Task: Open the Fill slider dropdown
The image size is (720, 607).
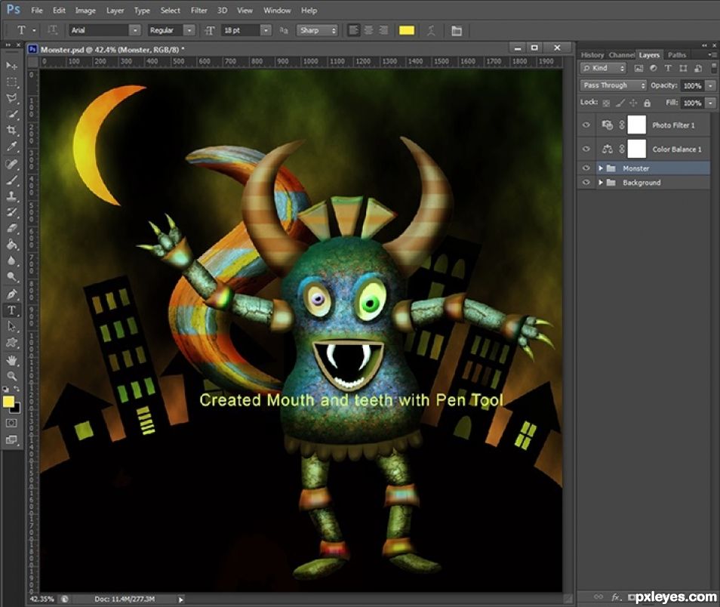Action: (x=710, y=103)
